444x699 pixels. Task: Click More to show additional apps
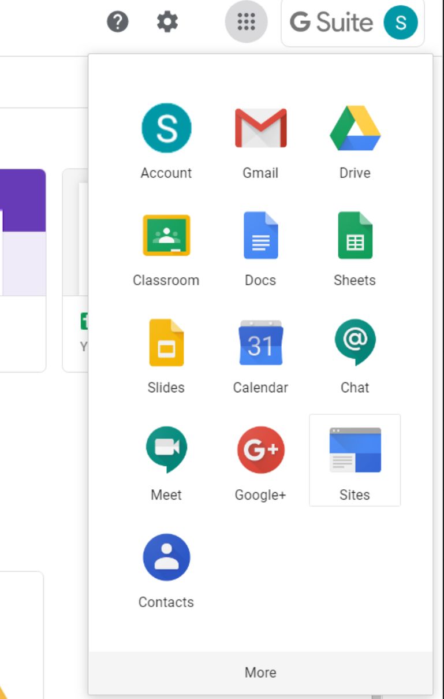coord(260,672)
